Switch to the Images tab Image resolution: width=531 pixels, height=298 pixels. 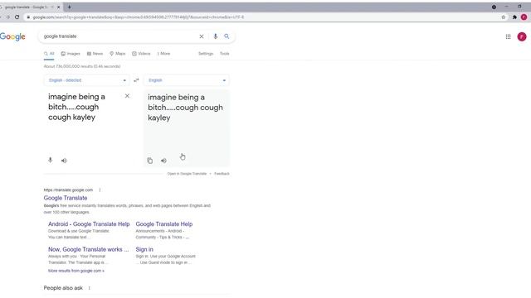pyautogui.click(x=71, y=53)
